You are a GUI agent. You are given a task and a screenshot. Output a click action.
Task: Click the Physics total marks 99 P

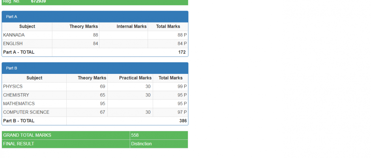click(182, 87)
